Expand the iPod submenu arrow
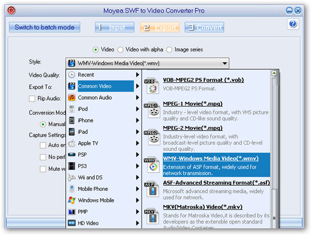This screenshot has width=311, height=235. (x=137, y=109)
